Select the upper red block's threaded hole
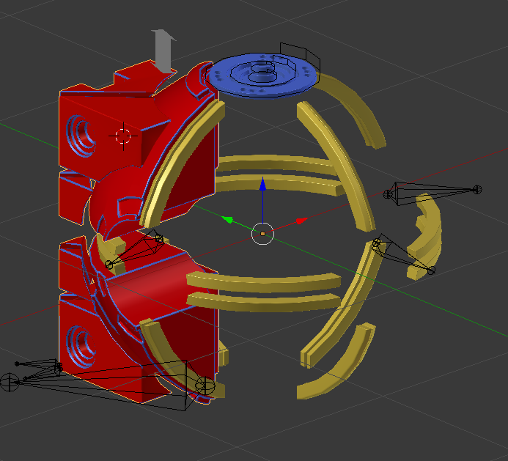 click(x=81, y=136)
